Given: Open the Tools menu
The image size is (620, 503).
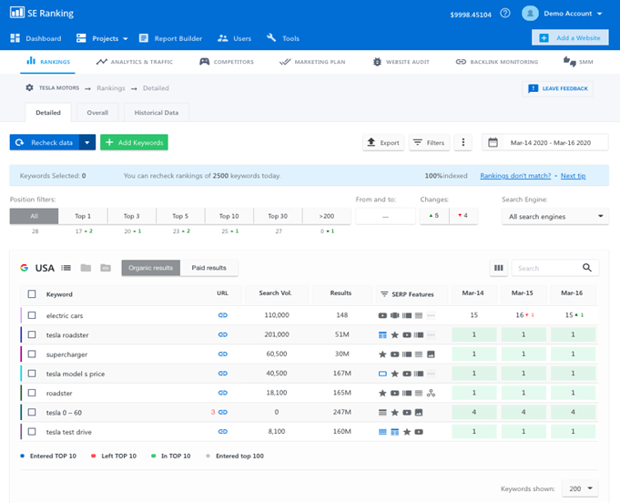Looking at the screenshot, I should [x=283, y=38].
